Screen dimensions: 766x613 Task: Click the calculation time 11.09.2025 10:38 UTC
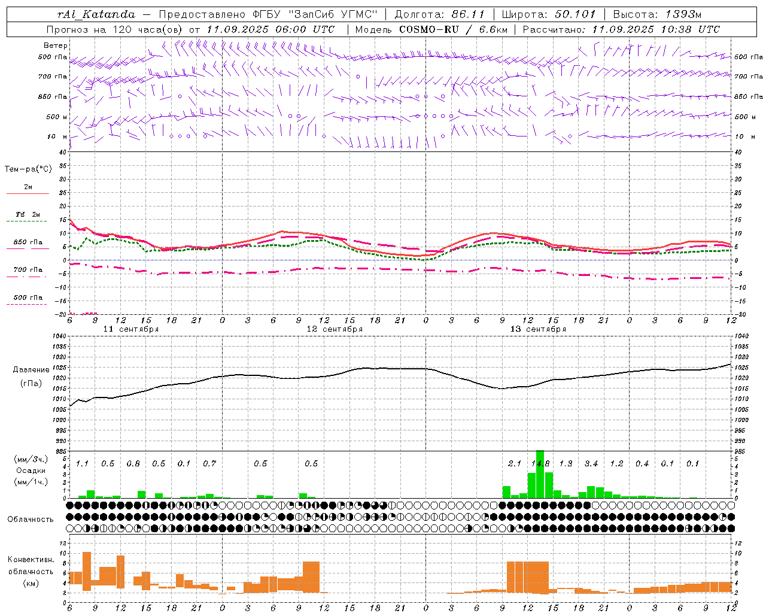point(656,29)
